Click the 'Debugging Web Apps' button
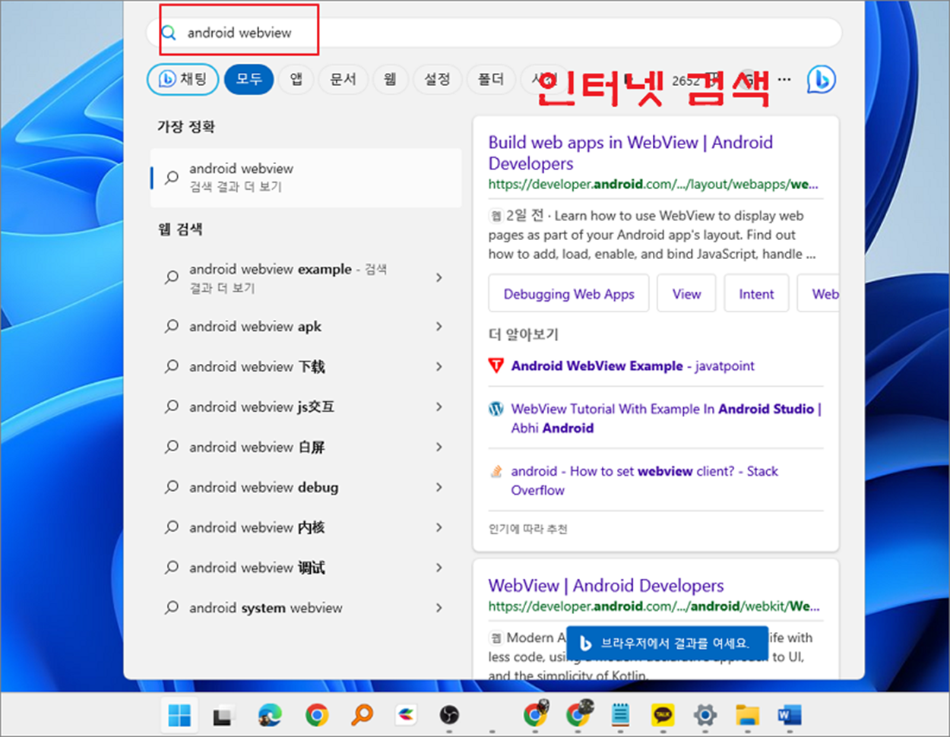The width and height of the screenshot is (950, 737). (568, 294)
